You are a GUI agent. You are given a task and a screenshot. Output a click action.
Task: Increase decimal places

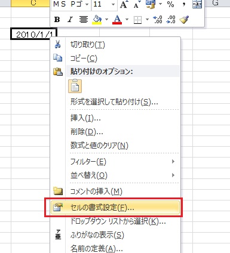[x=158, y=20]
